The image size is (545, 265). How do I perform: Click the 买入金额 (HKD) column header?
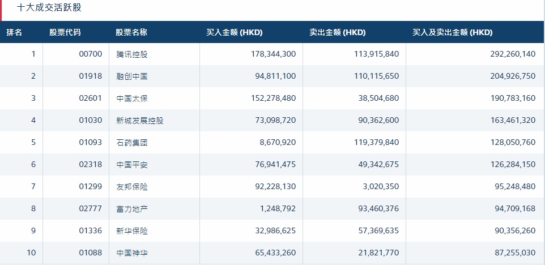coord(235,32)
